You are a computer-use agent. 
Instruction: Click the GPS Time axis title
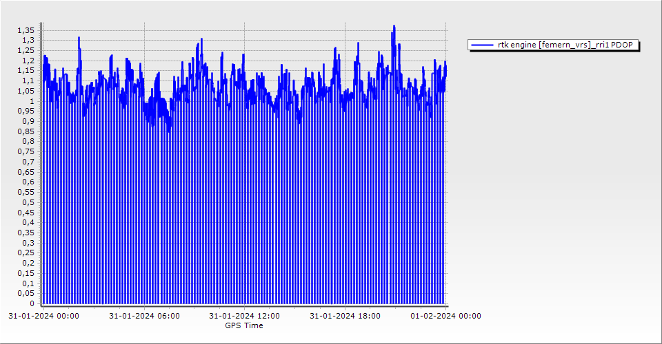click(x=244, y=325)
